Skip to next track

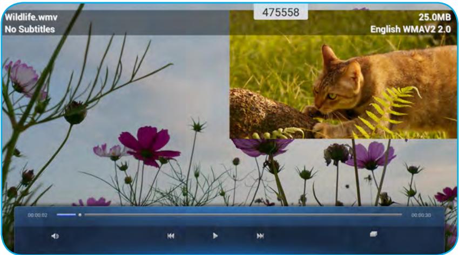[260, 236]
